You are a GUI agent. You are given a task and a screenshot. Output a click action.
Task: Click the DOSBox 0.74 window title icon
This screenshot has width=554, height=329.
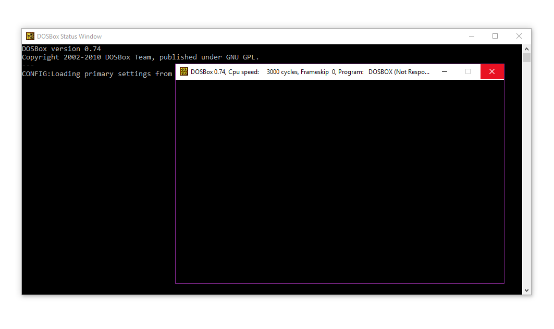coord(184,72)
